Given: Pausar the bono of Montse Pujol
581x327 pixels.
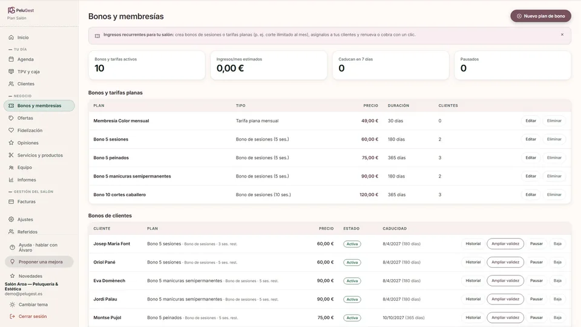Looking at the screenshot, I should [536, 318].
